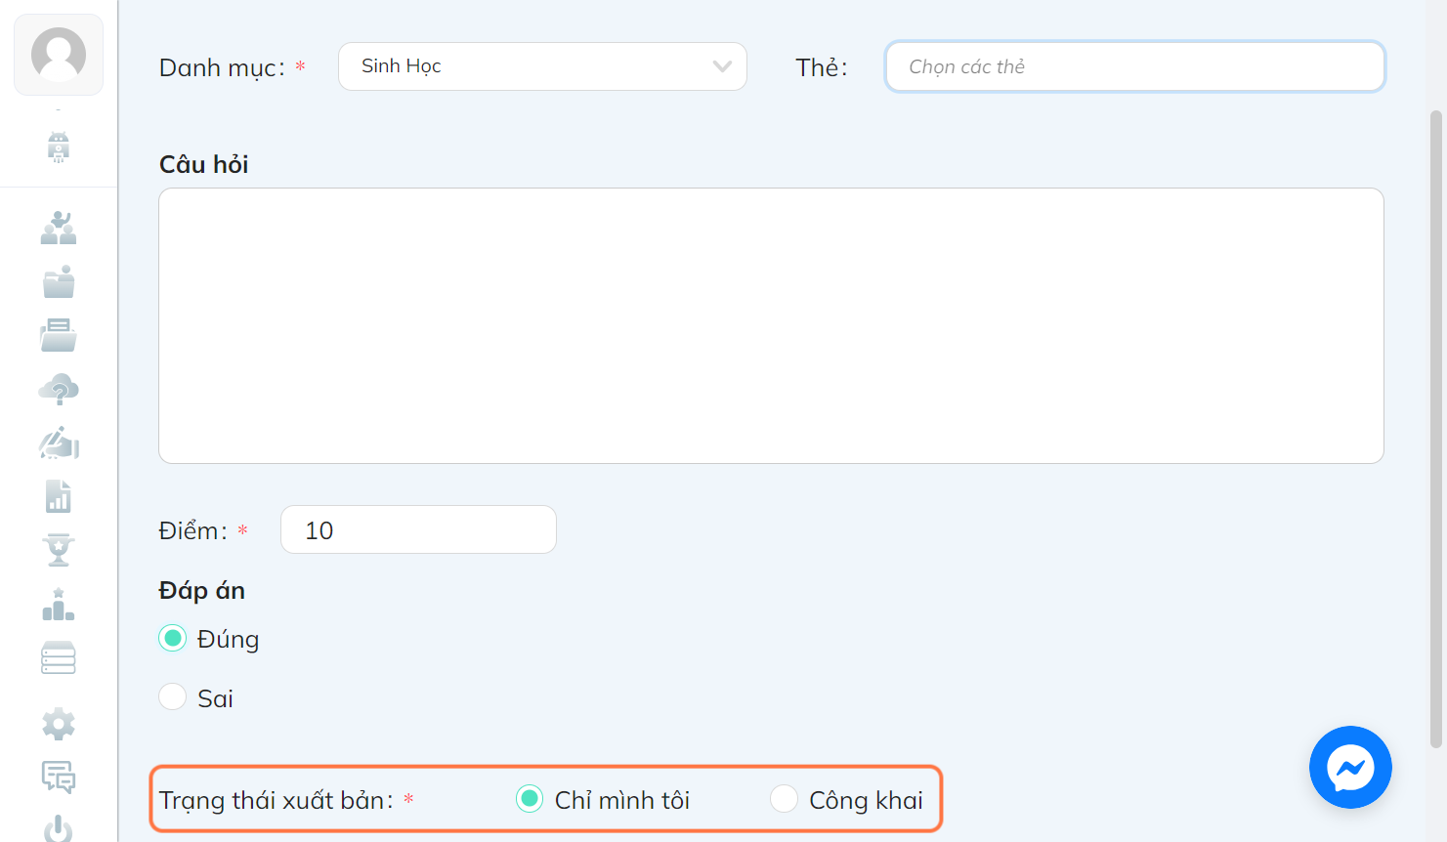Open the podium ranking icon
This screenshot has height=842, width=1447.
click(59, 604)
